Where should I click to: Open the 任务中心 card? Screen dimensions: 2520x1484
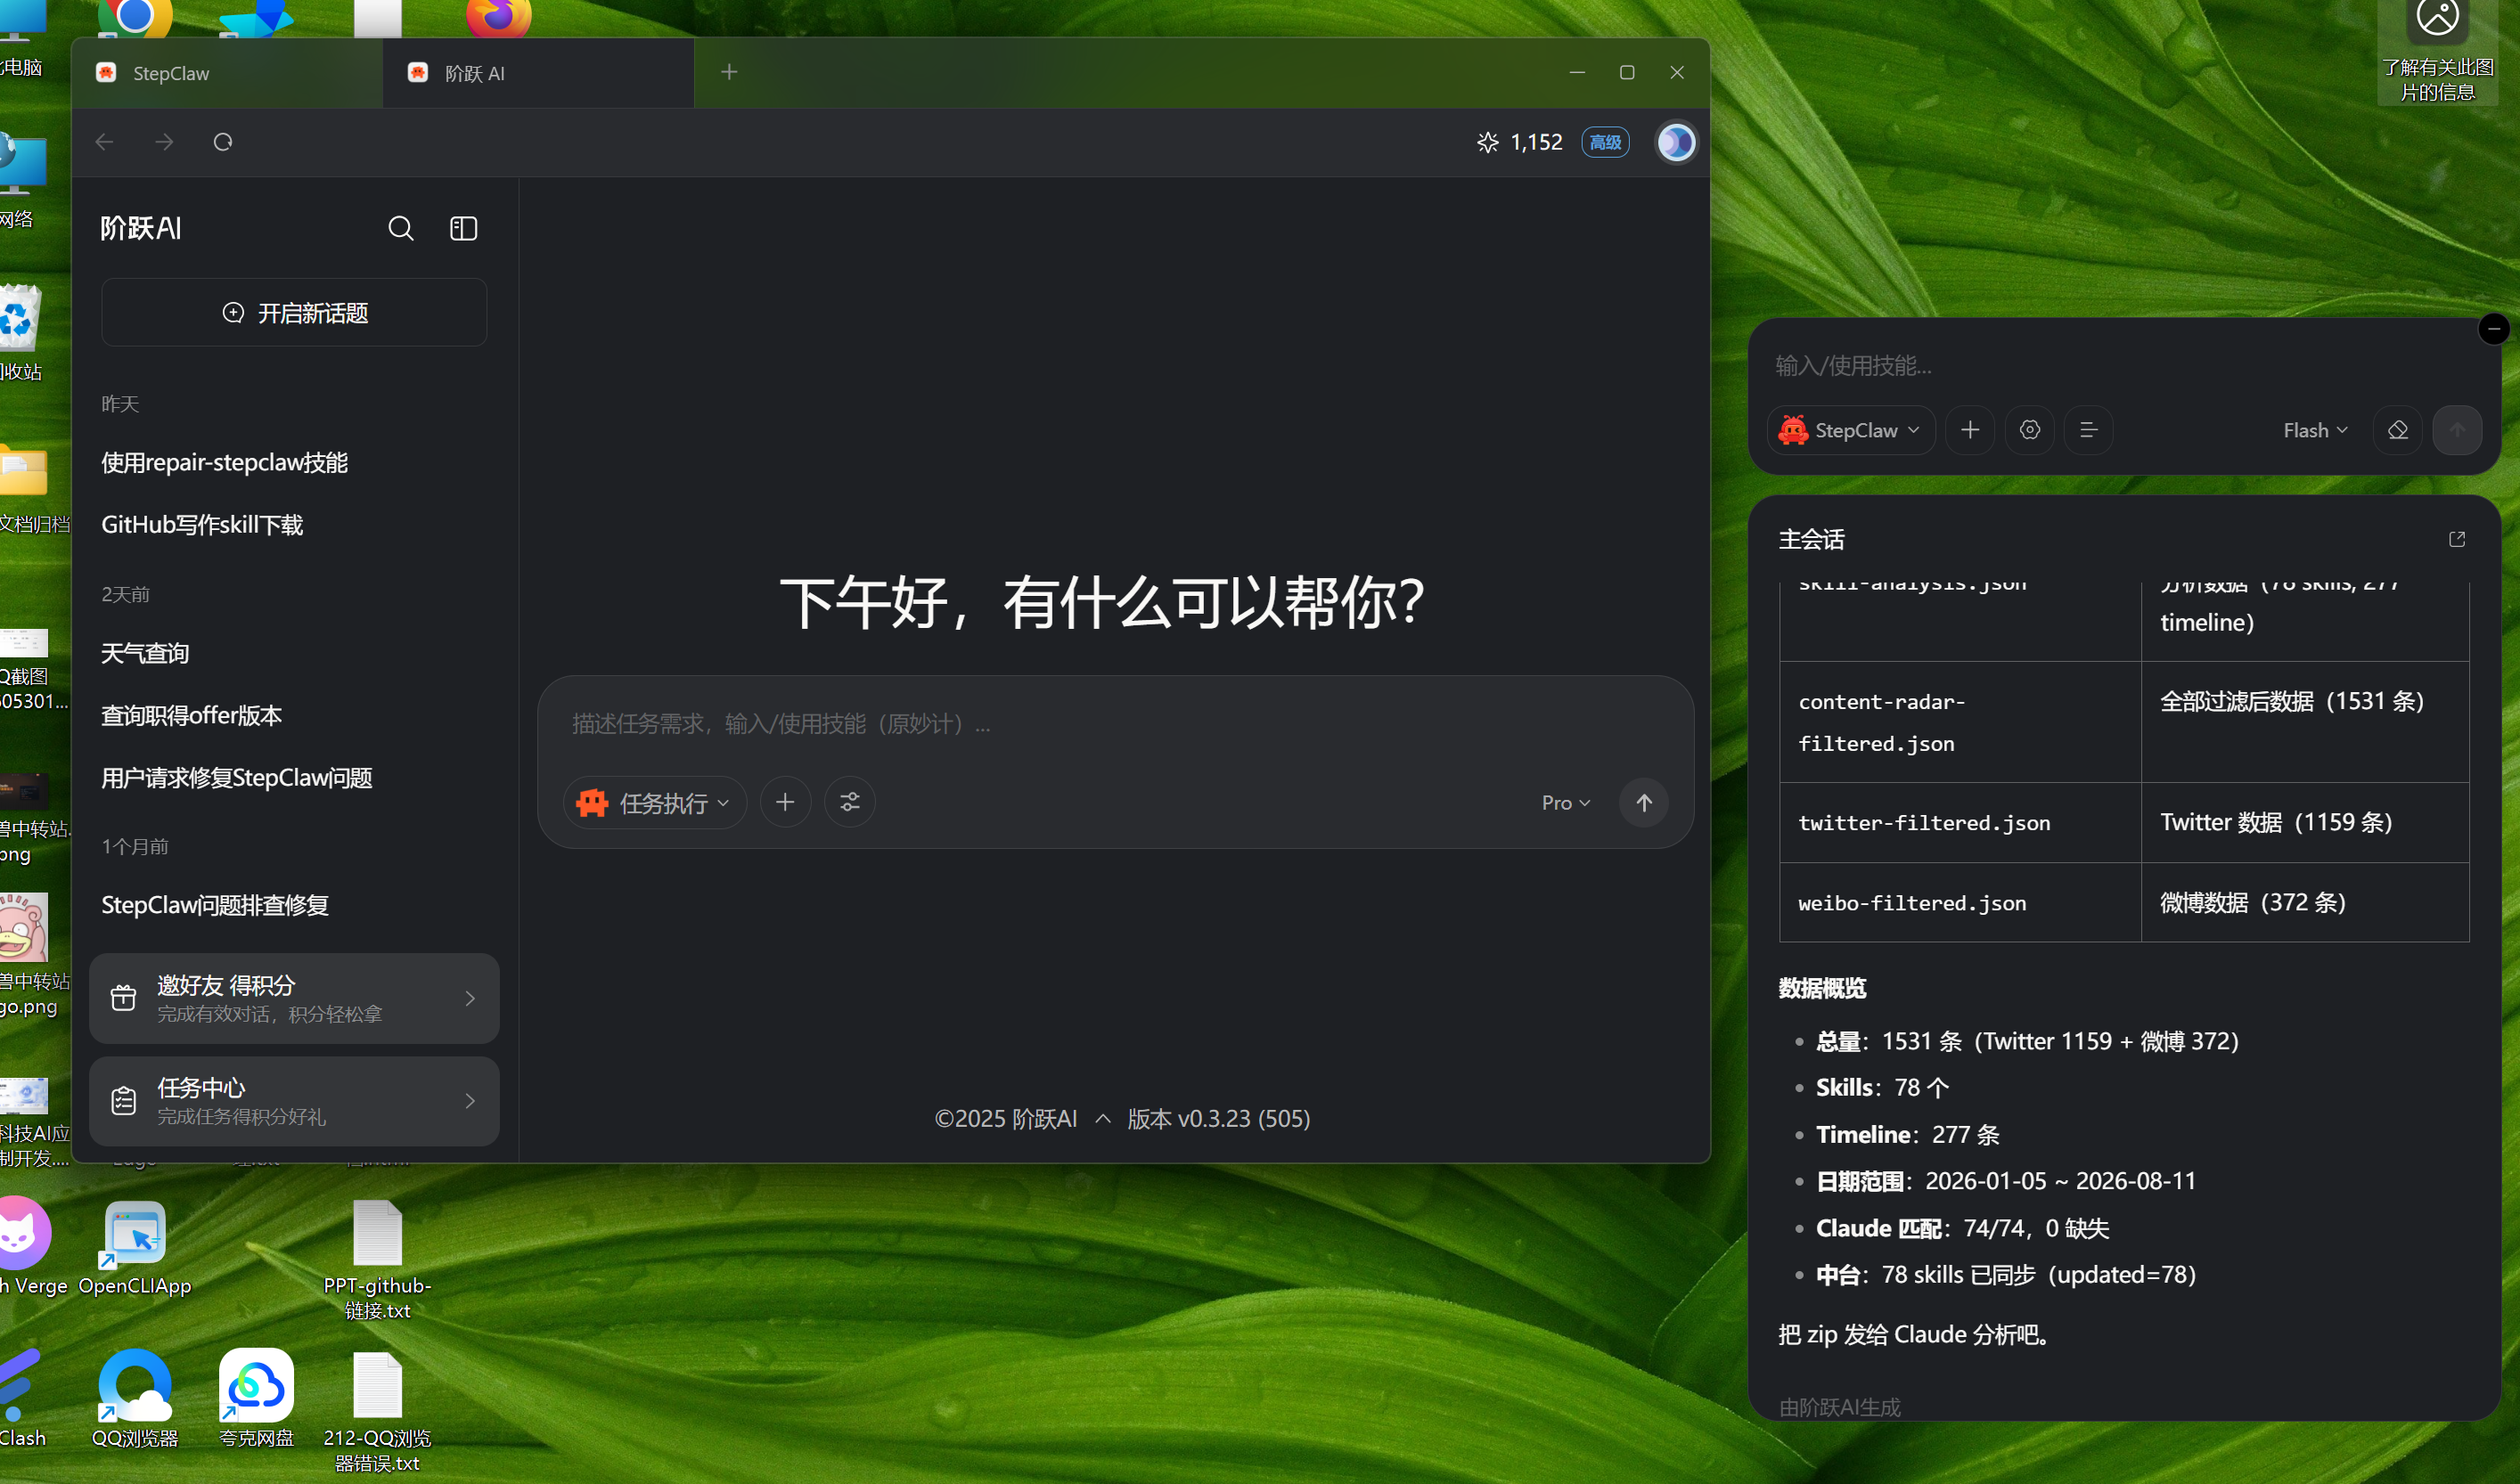294,1101
